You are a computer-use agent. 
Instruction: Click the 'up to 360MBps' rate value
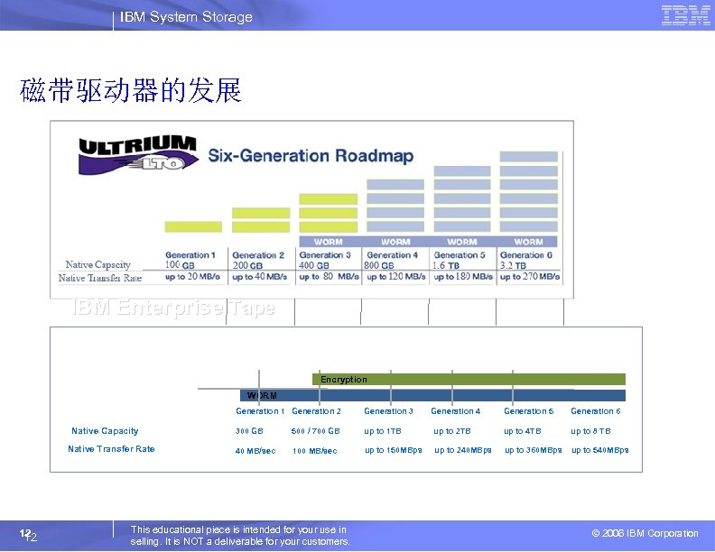(x=533, y=450)
